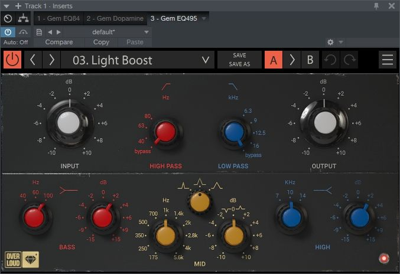Set low pass to blue bypass label
This screenshot has width=400, height=274.
[x=253, y=155]
